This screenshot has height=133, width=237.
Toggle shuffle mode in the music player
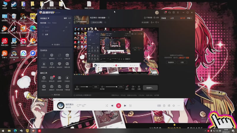coord(107,106)
